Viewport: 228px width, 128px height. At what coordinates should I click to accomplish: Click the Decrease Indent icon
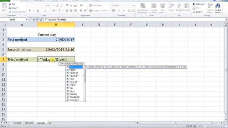pyautogui.click(x=81, y=11)
